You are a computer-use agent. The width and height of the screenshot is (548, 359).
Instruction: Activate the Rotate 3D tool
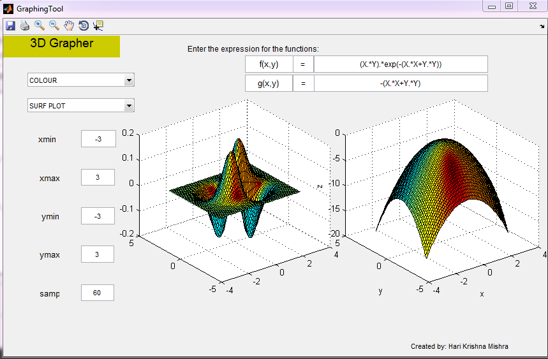[x=84, y=26]
